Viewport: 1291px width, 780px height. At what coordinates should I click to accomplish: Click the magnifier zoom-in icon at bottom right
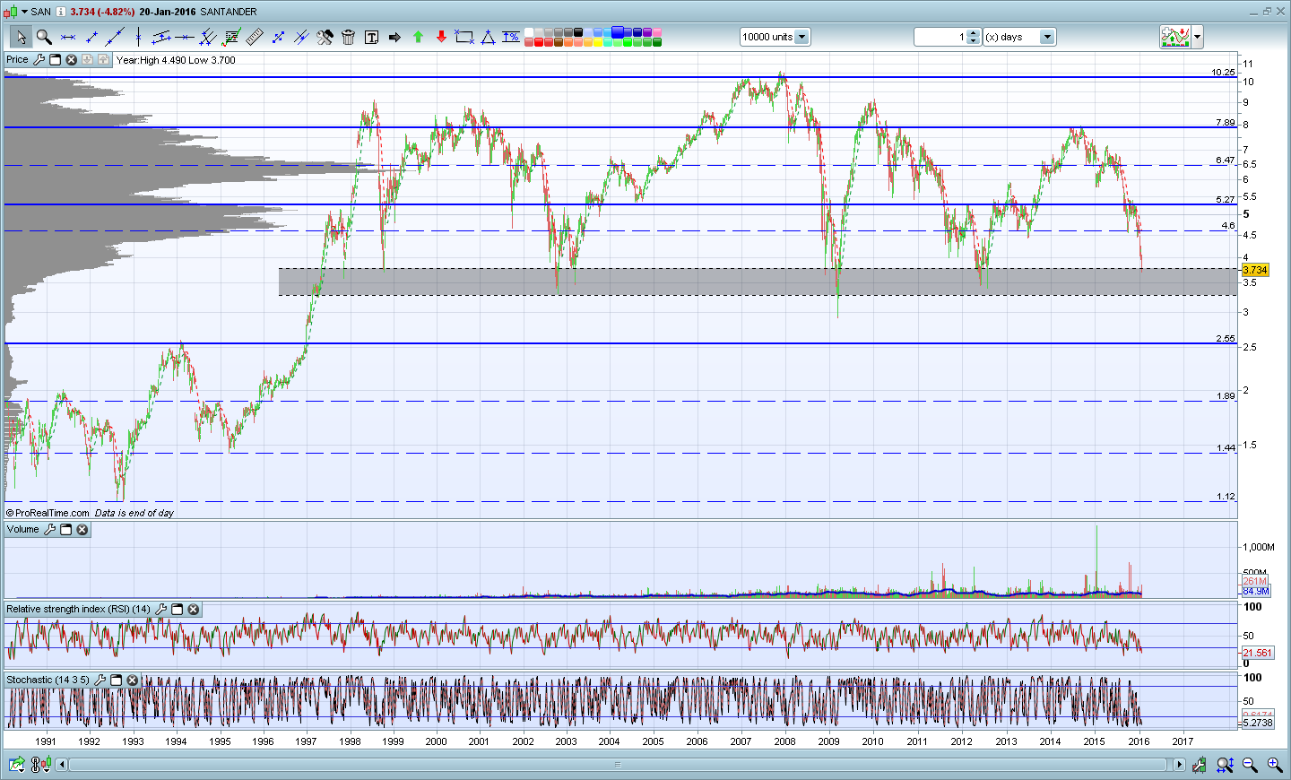(x=1274, y=765)
